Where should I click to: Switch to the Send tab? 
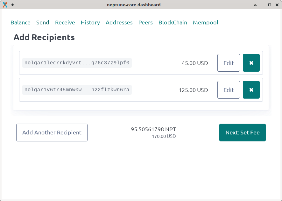(43, 23)
